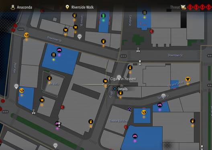This screenshot has height=150, width=212.
Task: Click the Anaconda header text
Action: pos(24,7)
